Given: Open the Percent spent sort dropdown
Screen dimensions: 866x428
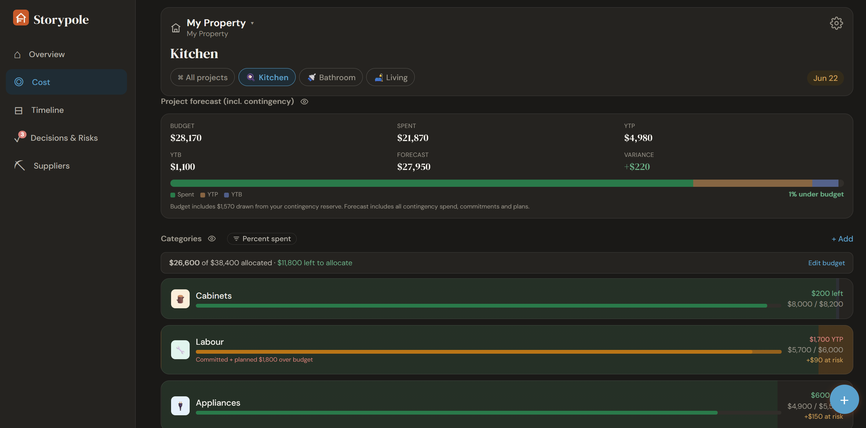Looking at the screenshot, I should (262, 239).
